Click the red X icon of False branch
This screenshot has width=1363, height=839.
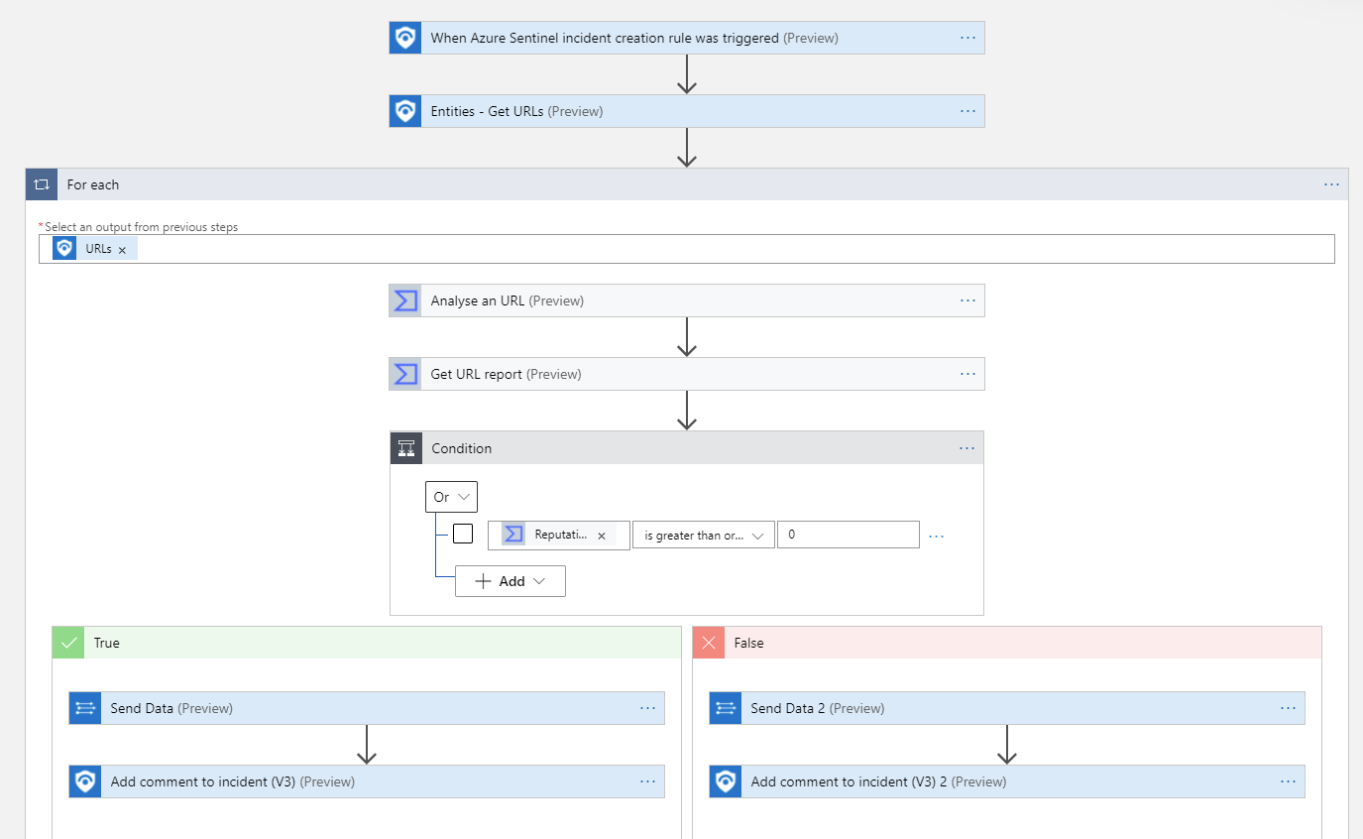coord(709,643)
